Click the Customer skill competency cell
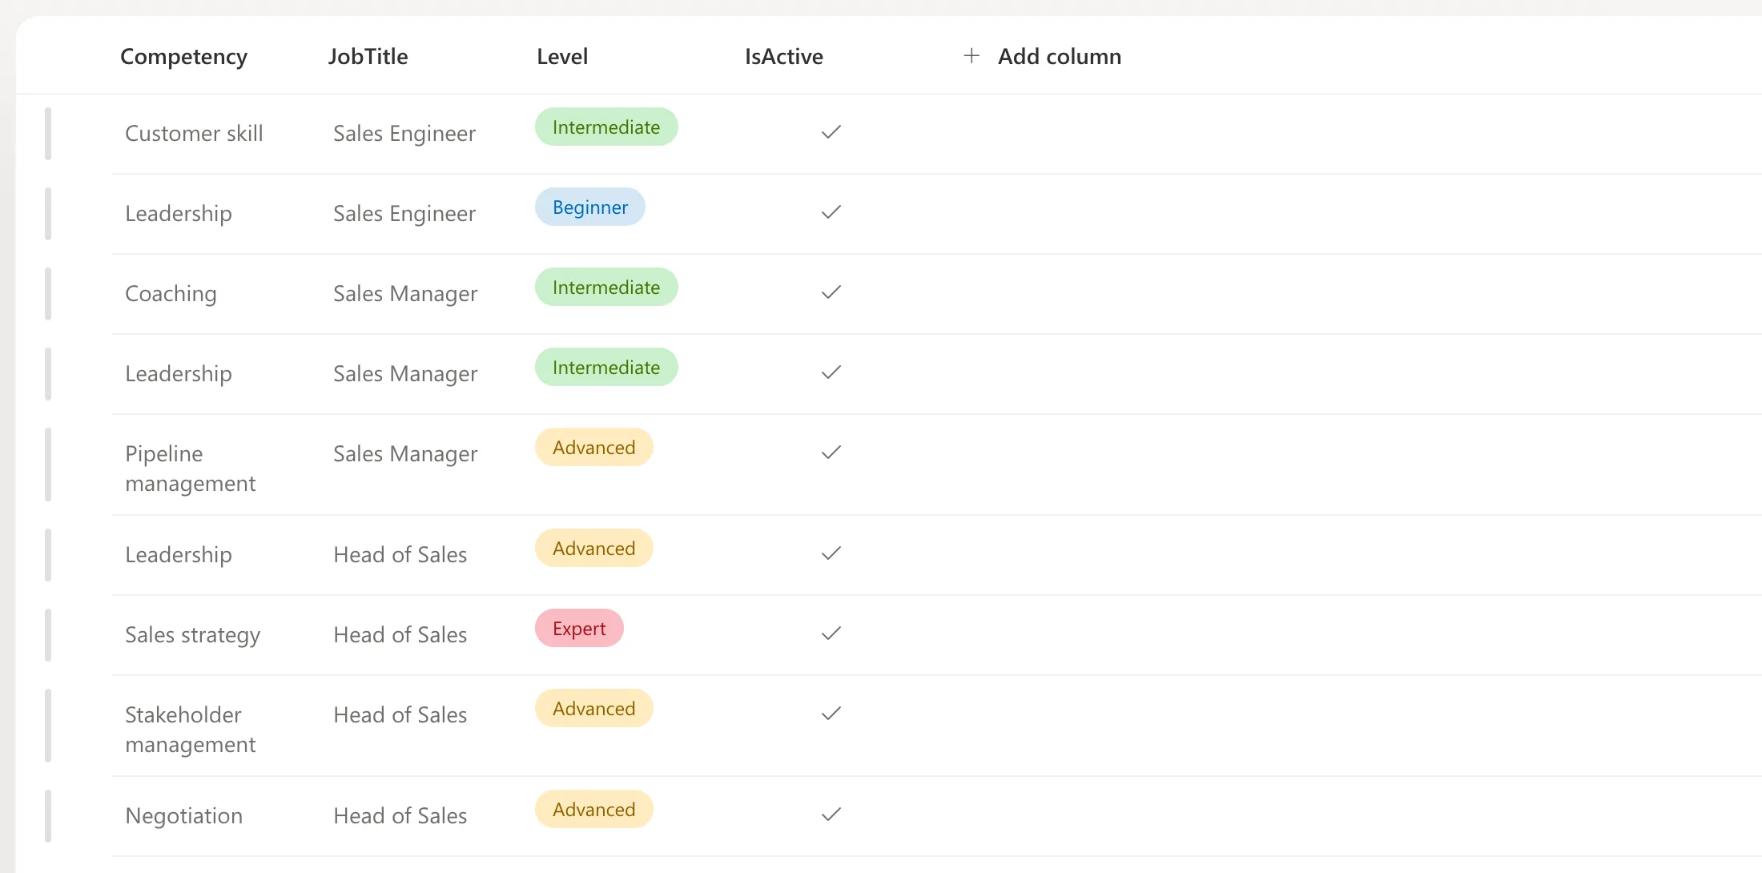The height and width of the screenshot is (873, 1762). (x=194, y=134)
